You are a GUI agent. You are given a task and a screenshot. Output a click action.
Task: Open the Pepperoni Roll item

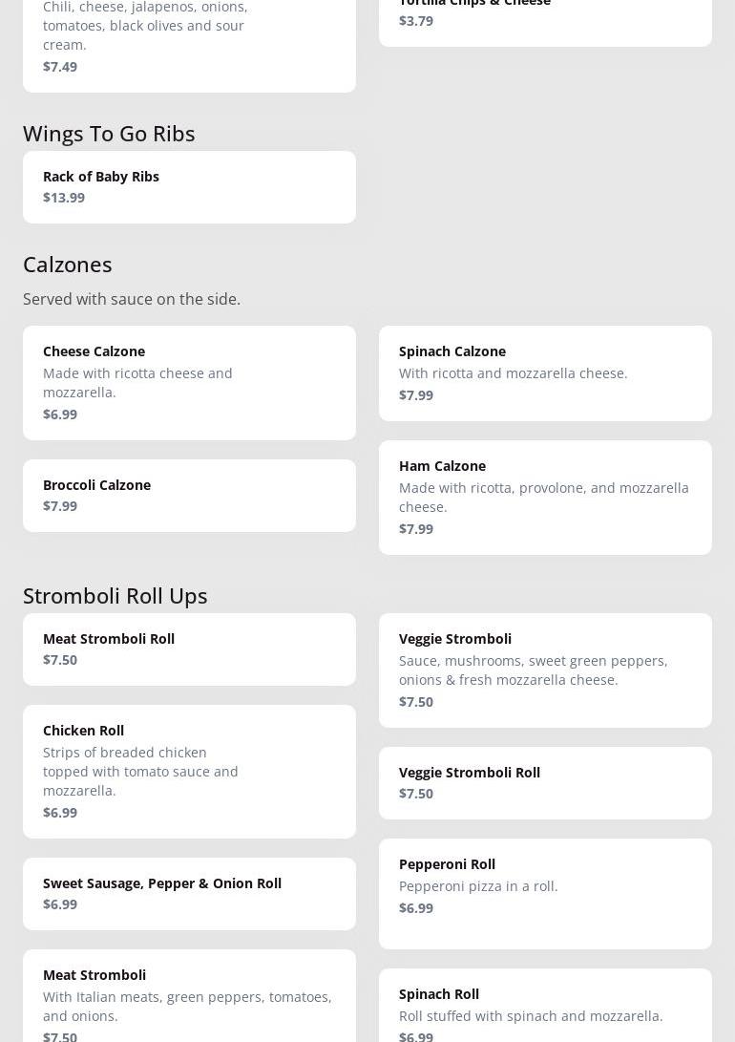pos(545,893)
